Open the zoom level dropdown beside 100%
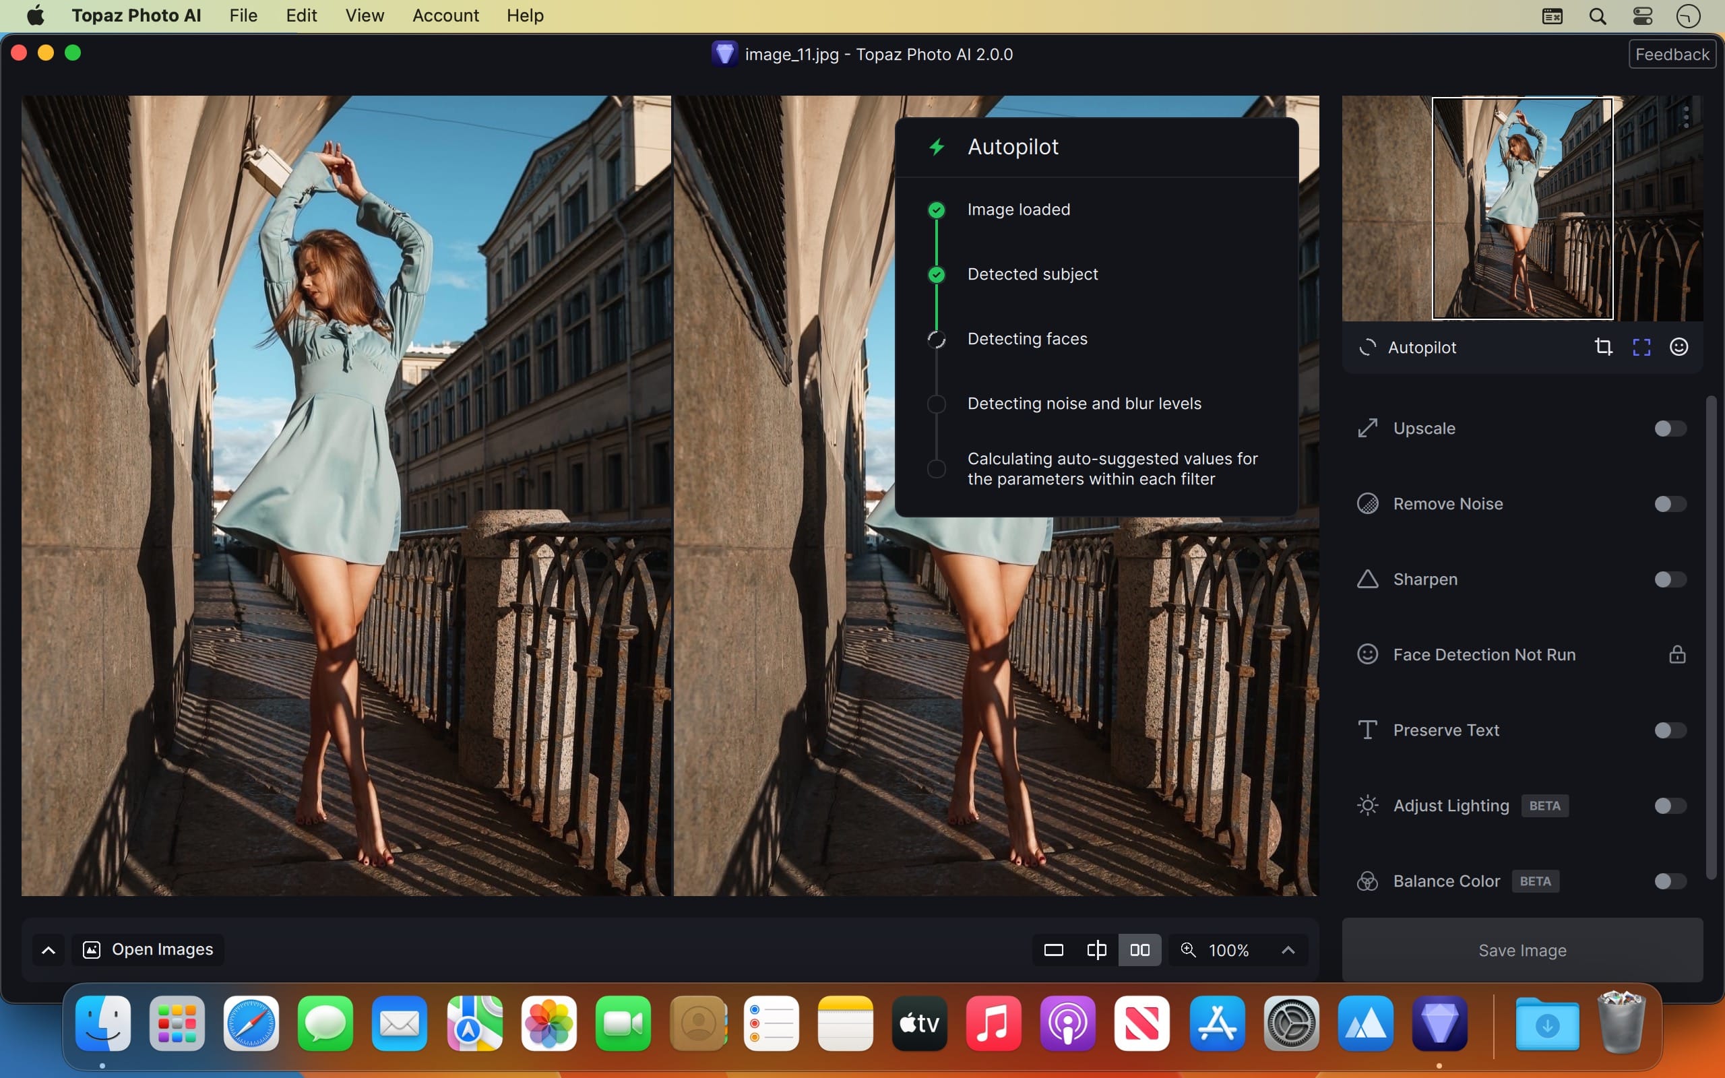The height and width of the screenshot is (1078, 1725). point(1290,950)
